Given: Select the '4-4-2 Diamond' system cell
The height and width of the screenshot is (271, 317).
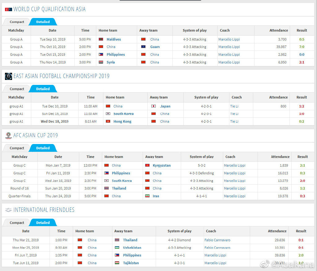Looking at the screenshot, I should click(x=180, y=240).
